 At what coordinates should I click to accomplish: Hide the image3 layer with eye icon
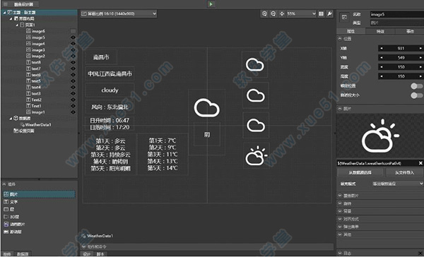(73, 49)
